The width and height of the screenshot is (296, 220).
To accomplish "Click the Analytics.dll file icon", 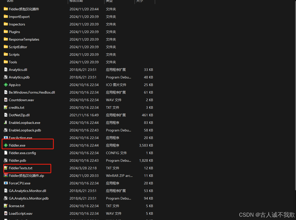I will (x=6, y=69).
